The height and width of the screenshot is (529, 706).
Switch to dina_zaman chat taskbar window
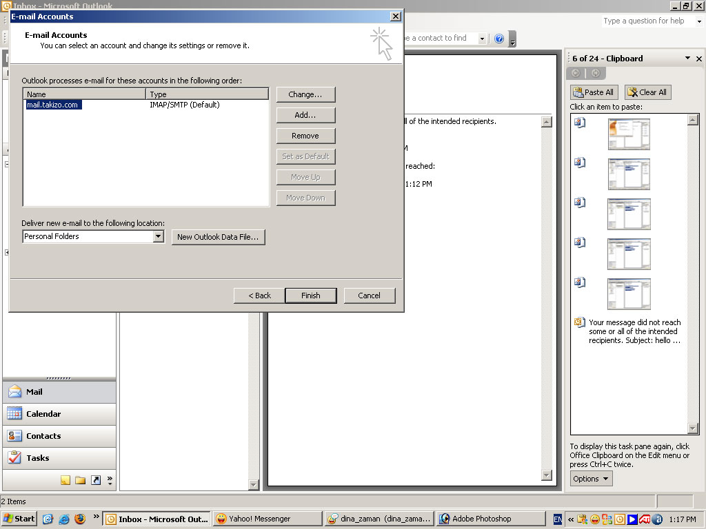point(380,519)
